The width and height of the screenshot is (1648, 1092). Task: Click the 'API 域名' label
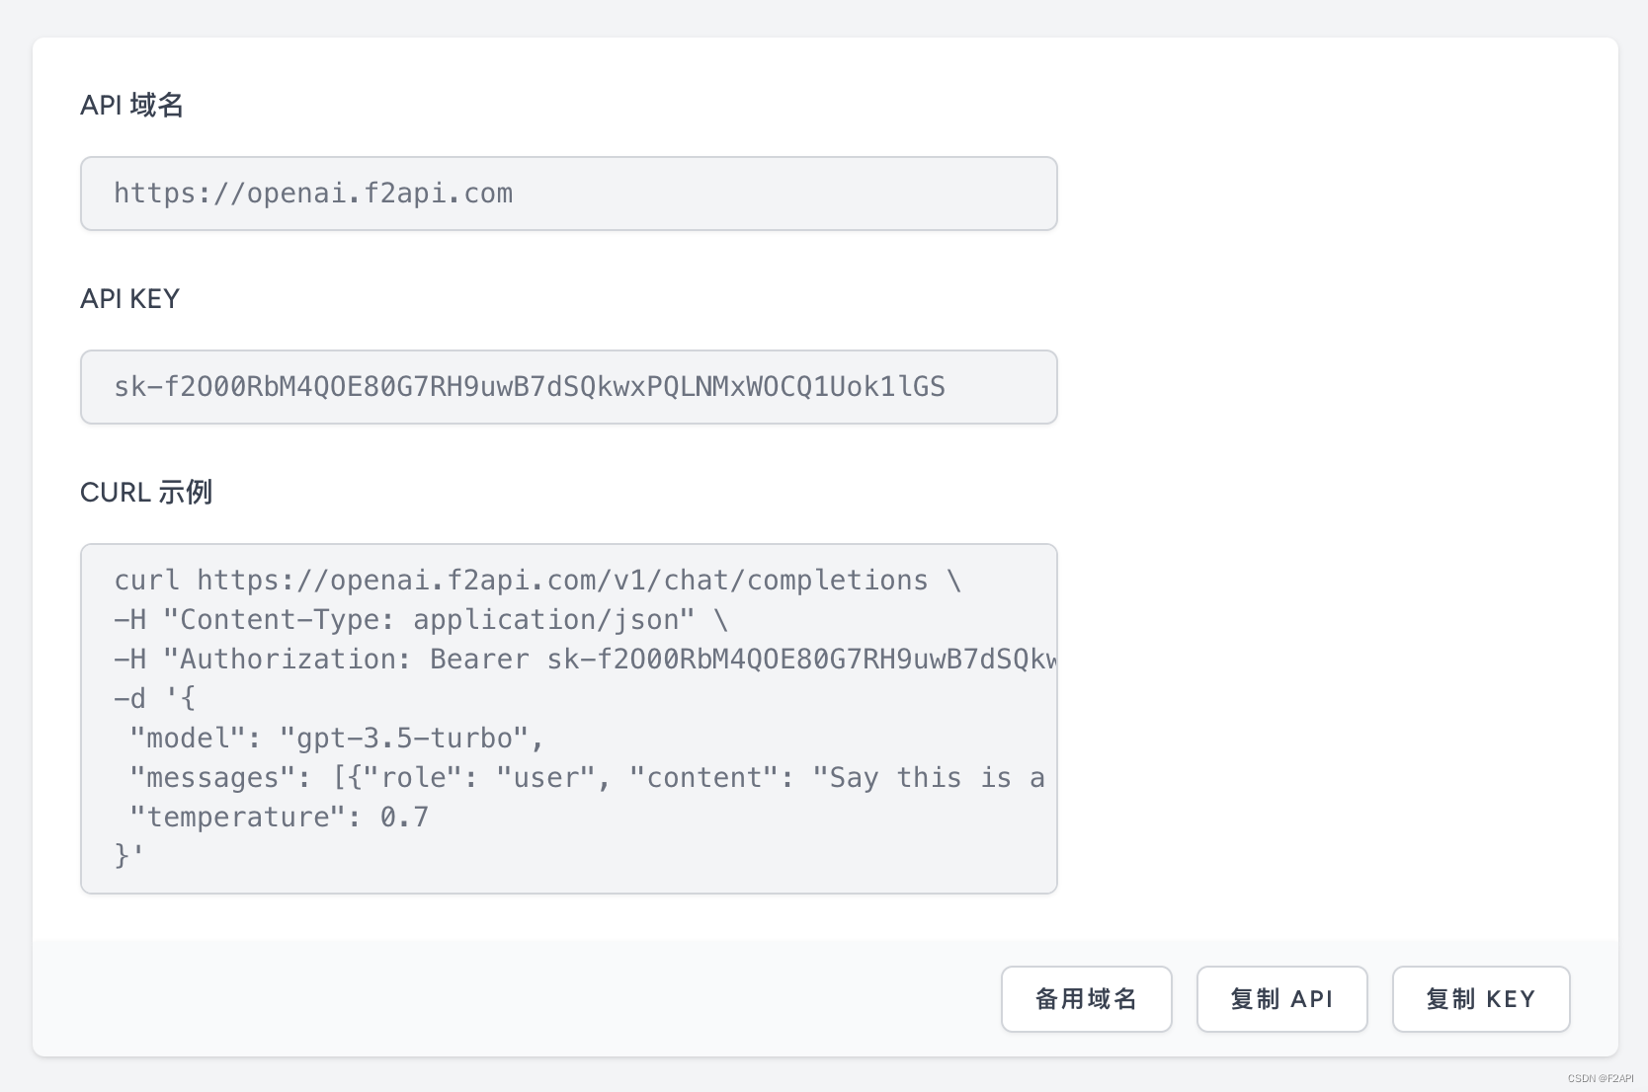(131, 105)
